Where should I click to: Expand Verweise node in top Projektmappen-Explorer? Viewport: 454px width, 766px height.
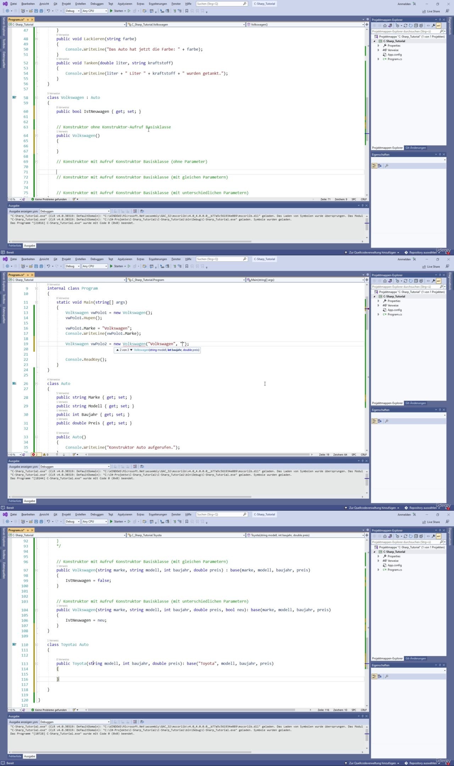click(x=378, y=50)
